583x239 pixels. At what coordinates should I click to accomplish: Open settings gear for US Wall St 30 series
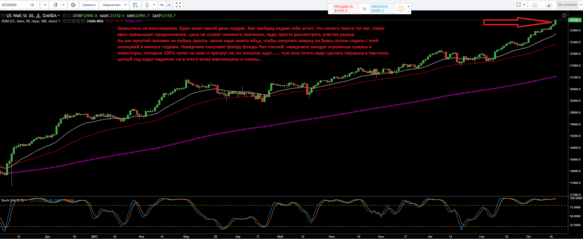[69, 16]
